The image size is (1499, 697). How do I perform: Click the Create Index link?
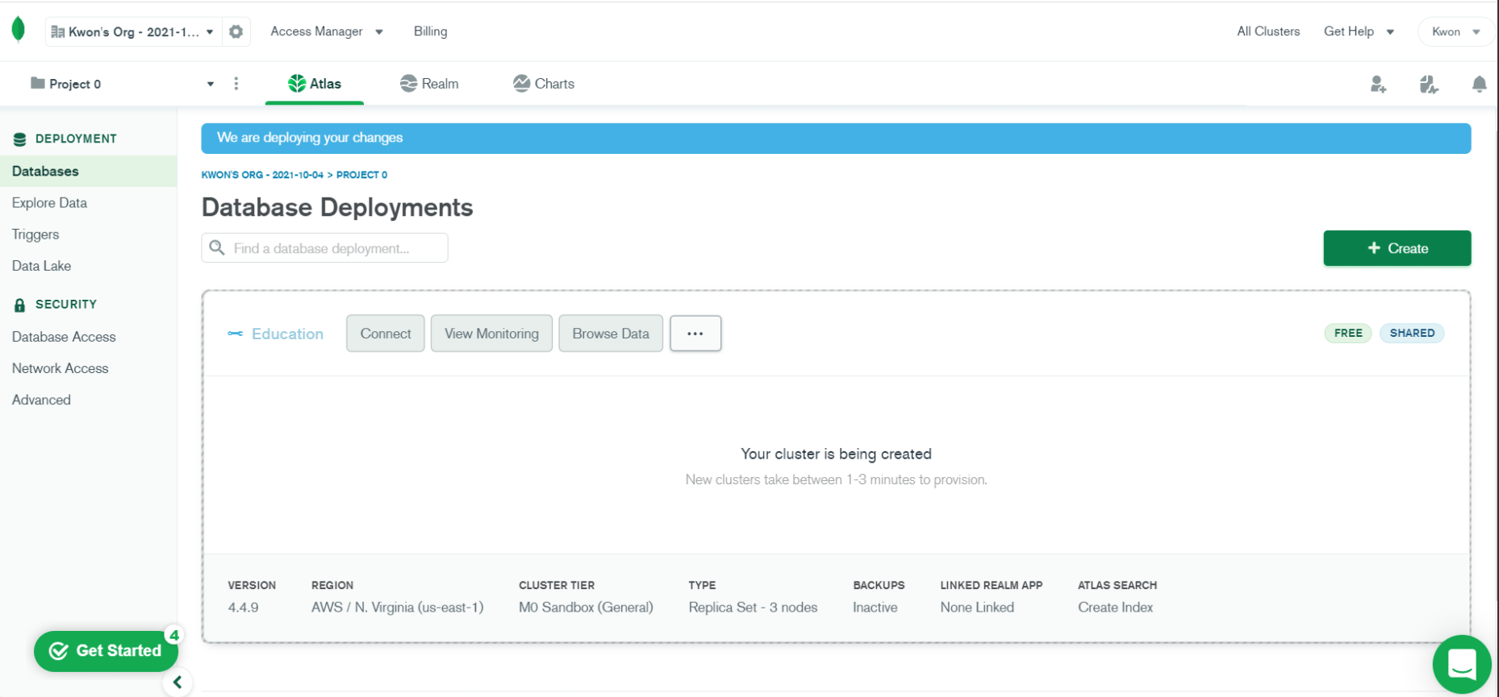[x=1115, y=608]
